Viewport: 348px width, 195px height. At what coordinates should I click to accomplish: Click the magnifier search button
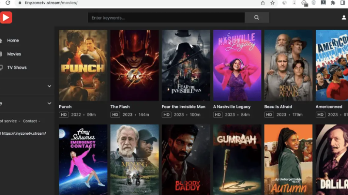(257, 18)
